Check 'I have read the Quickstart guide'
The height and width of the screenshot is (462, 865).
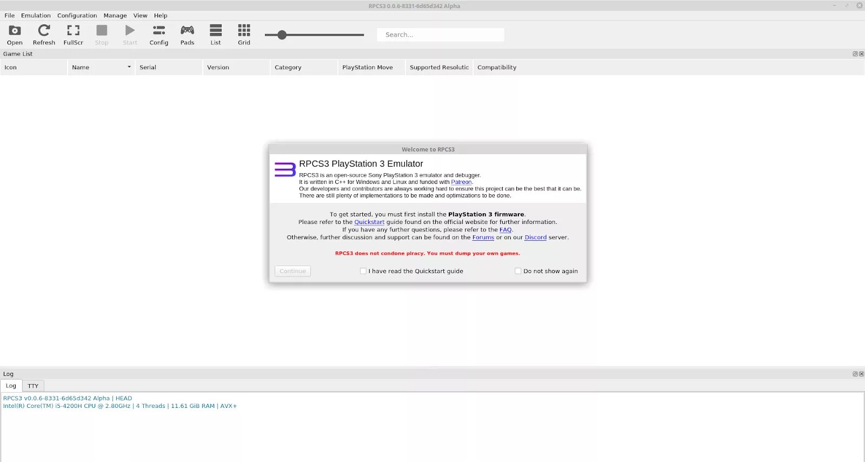pyautogui.click(x=363, y=271)
